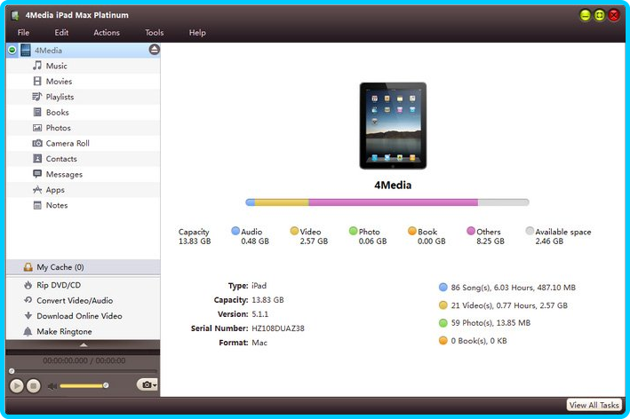Image resolution: width=630 pixels, height=419 pixels.
Task: Click the playback time counter
Action: pos(84,360)
